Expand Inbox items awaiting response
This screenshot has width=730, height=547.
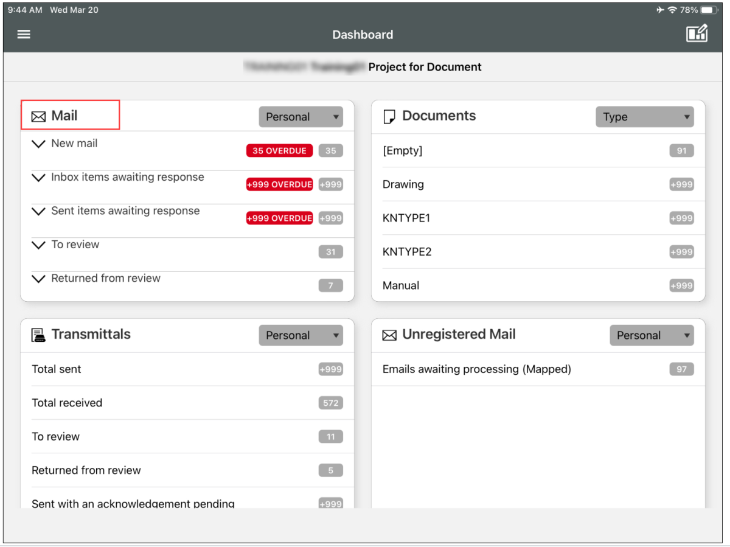coord(38,178)
